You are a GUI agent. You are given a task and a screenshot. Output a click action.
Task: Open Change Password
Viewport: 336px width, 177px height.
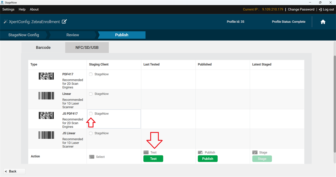(301, 9)
